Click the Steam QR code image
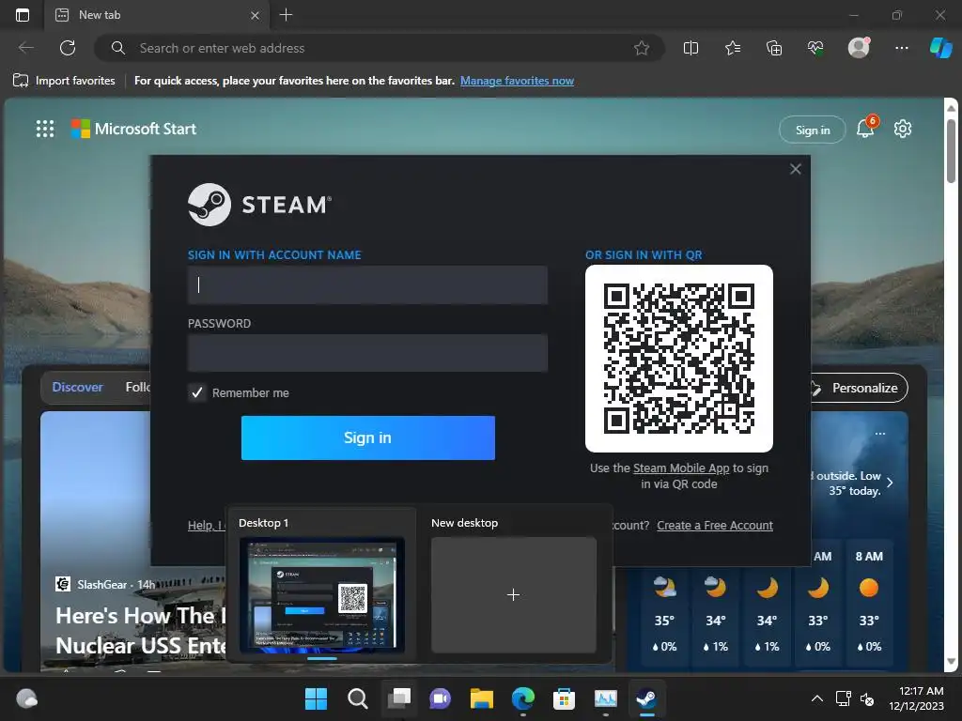This screenshot has width=962, height=721. point(678,359)
